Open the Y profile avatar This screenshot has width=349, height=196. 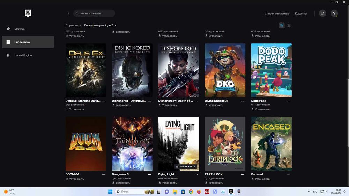point(334,13)
